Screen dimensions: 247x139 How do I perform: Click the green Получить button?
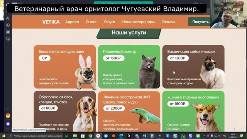[x=199, y=22]
